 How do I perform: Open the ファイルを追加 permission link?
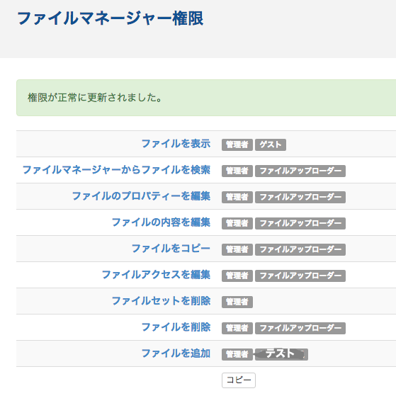coord(176,354)
